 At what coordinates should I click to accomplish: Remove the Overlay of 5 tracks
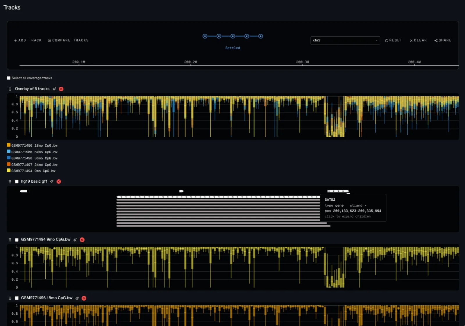click(61, 89)
